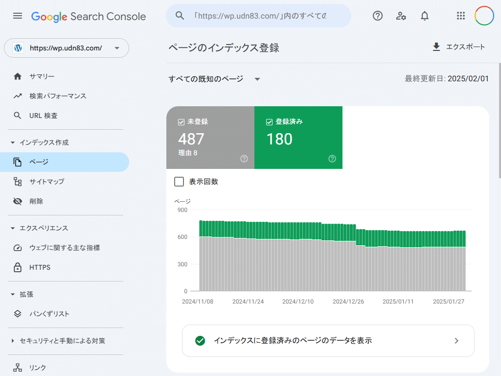This screenshot has height=376, width=501.
Task: Click the gauge icon beside ウェブに関する主な指標
Action: click(18, 248)
